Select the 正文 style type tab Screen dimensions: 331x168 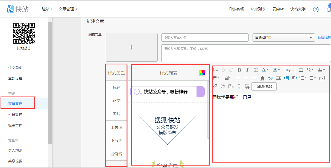point(116,101)
